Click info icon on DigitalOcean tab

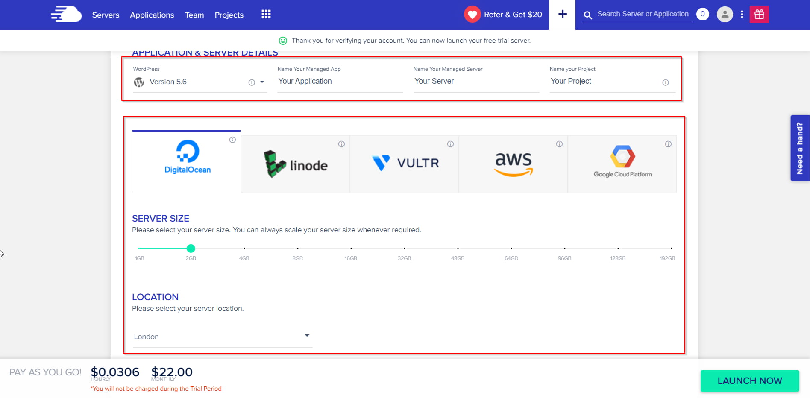(232, 140)
